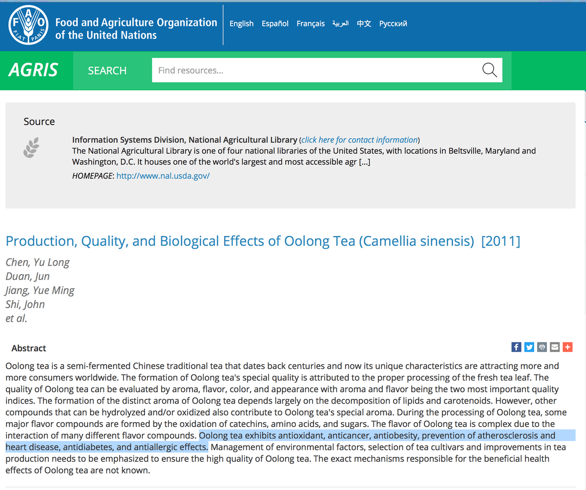Screen dimensions: 586x490
Task: Click author Shi, John
Action: click(25, 304)
